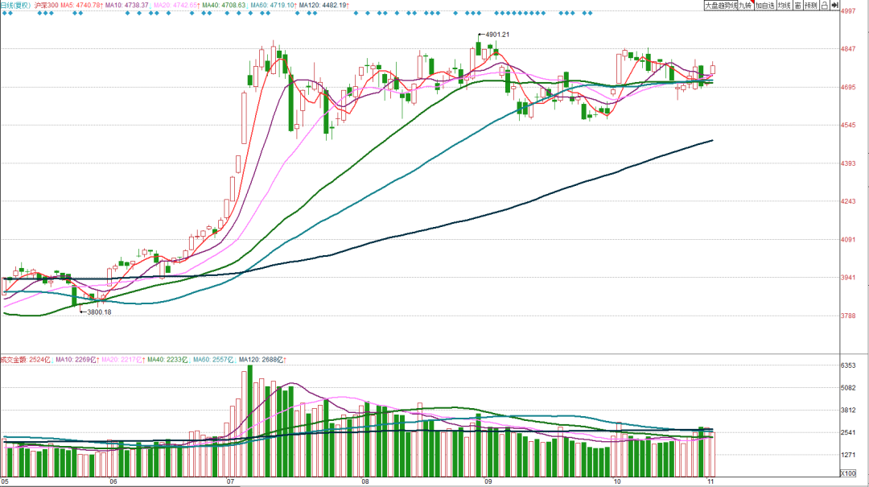The image size is (869, 487).
Task: Add stock via 加自选 button
Action: coord(765,5)
